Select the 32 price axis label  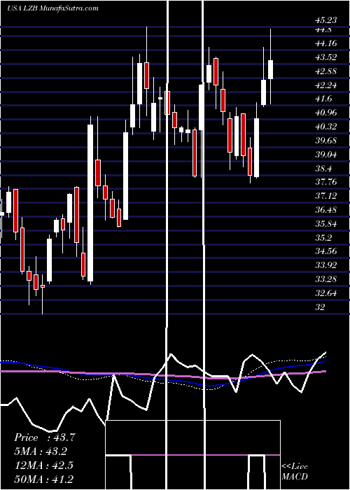321,307
